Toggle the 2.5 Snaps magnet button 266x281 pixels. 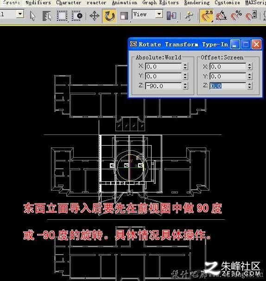[x=206, y=16]
